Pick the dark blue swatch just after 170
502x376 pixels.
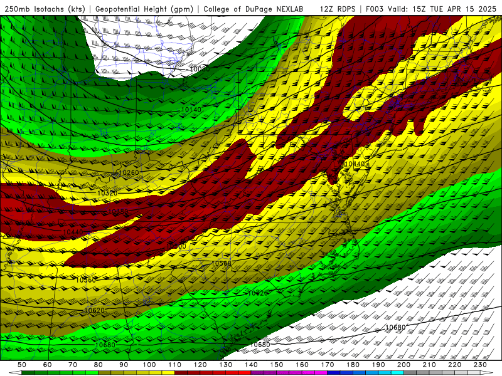pos(334,373)
